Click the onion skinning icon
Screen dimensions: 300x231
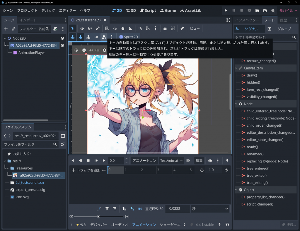210,161
